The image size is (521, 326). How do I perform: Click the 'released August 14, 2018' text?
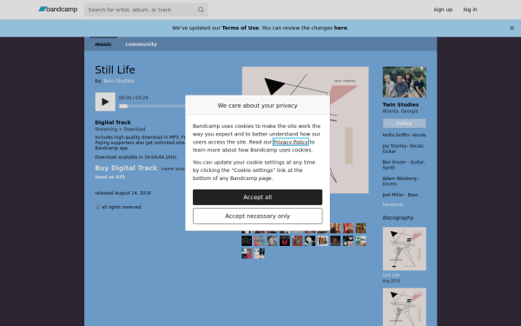pyautogui.click(x=122, y=193)
